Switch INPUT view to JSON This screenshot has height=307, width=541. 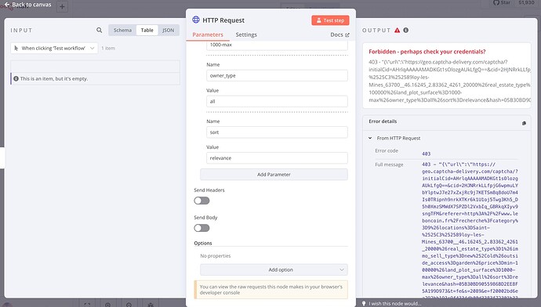169,31
